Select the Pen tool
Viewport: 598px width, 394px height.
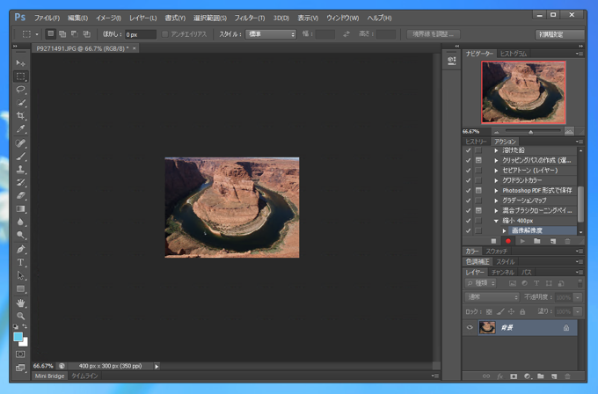20,250
